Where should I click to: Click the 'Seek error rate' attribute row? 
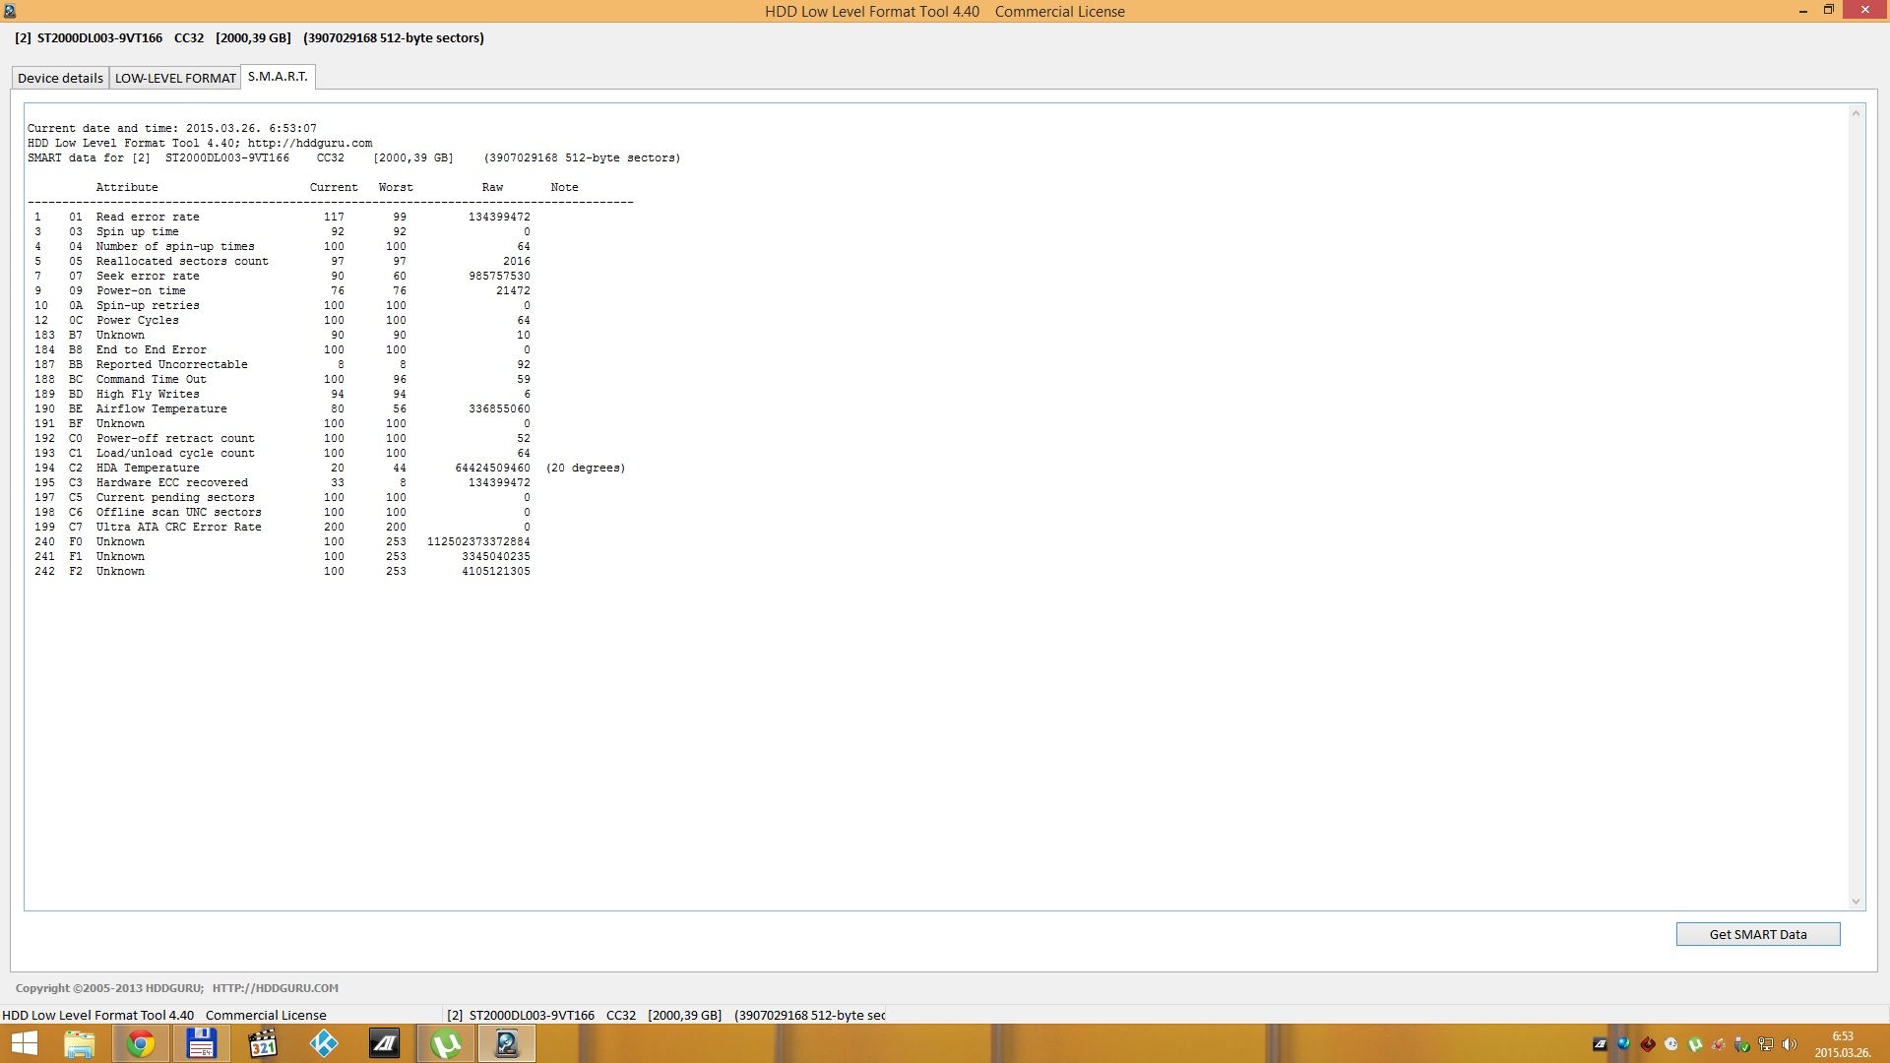(x=283, y=276)
